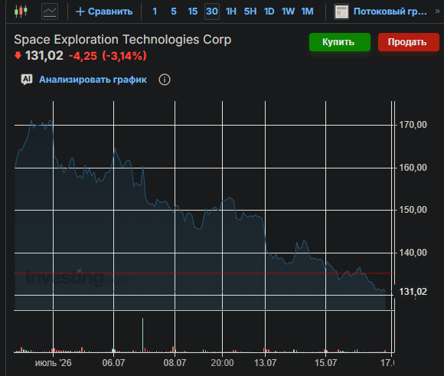Click the red down arrow price indicator

pyautogui.click(x=18, y=55)
